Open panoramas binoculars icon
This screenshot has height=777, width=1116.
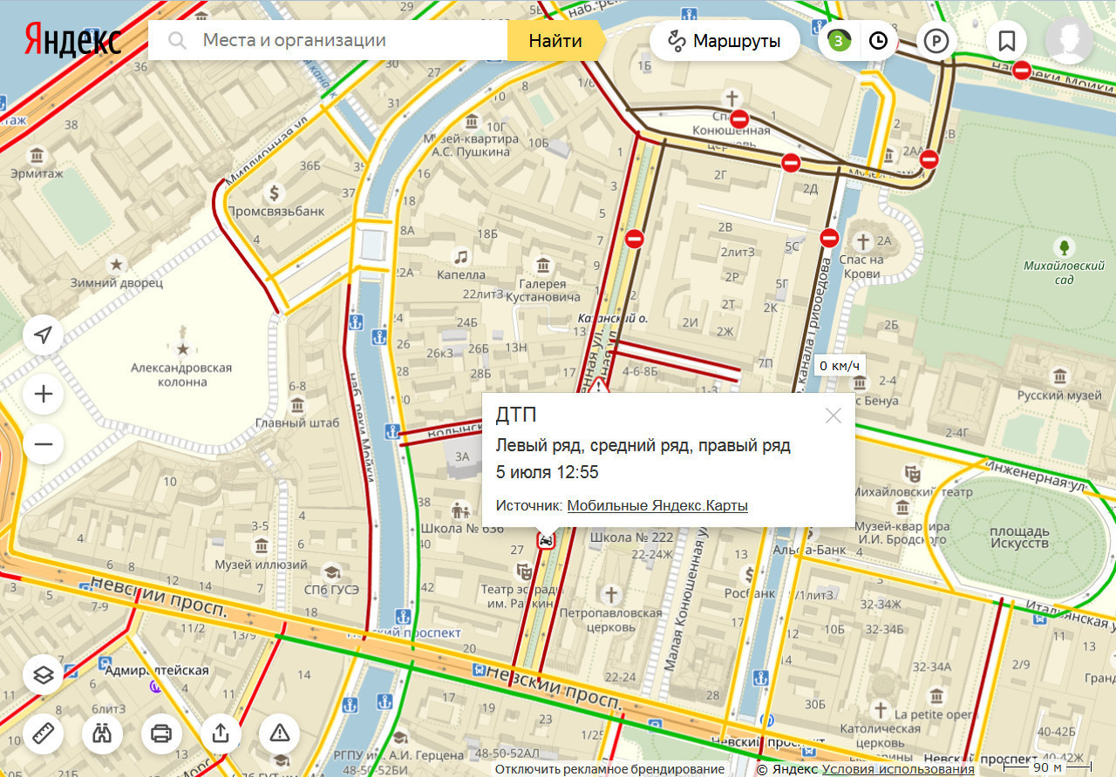(x=102, y=733)
